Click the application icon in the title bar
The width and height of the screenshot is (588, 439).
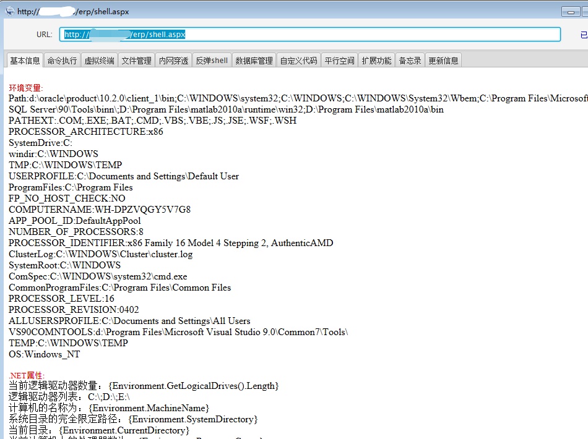[x=9, y=11]
